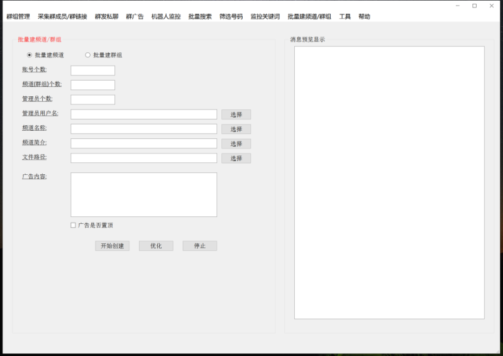The height and width of the screenshot is (356, 503).
Task: Click the 停止 button
Action: [200, 246]
